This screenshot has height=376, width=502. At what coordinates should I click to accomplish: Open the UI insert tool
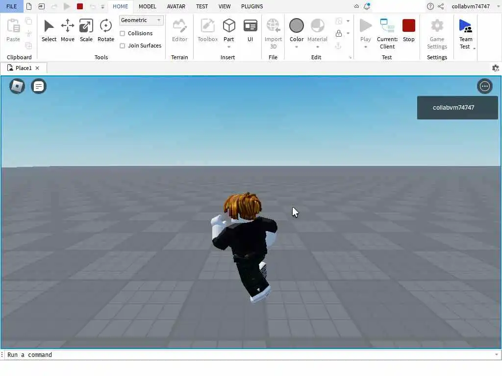251,30
